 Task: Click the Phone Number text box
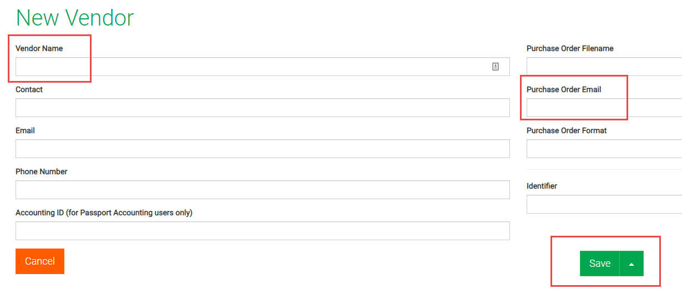(262, 190)
